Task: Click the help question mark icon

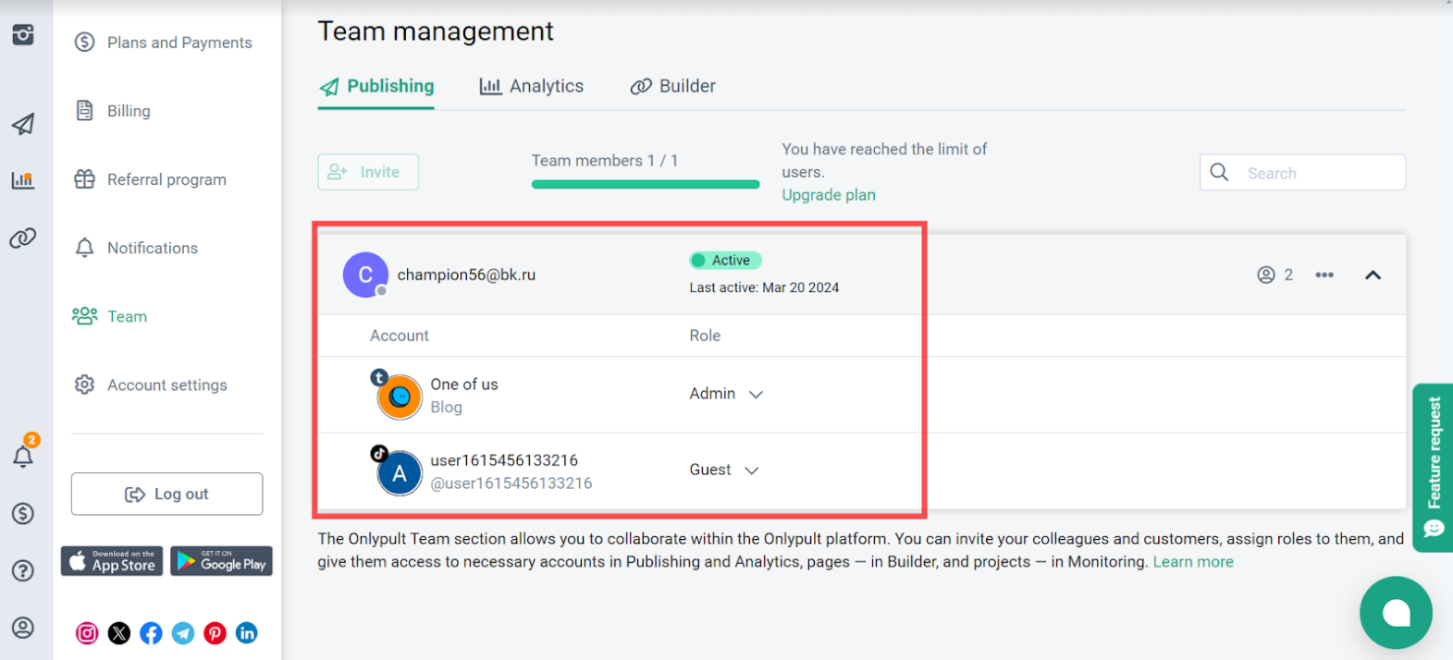Action: [23, 570]
